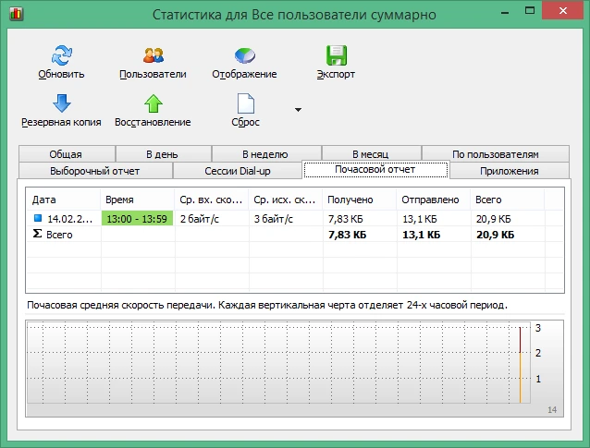The height and width of the screenshot is (448, 590).
Task: Click graph axis label 3
Action: [538, 328]
